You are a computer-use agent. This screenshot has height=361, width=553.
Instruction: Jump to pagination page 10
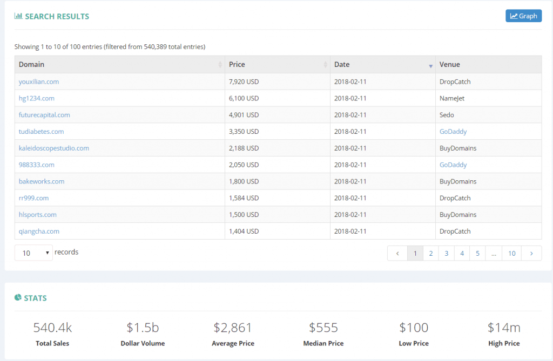pyautogui.click(x=512, y=253)
